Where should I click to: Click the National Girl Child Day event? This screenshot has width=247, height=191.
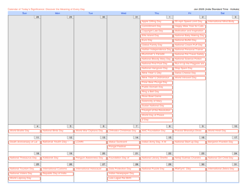pos(222,158)
